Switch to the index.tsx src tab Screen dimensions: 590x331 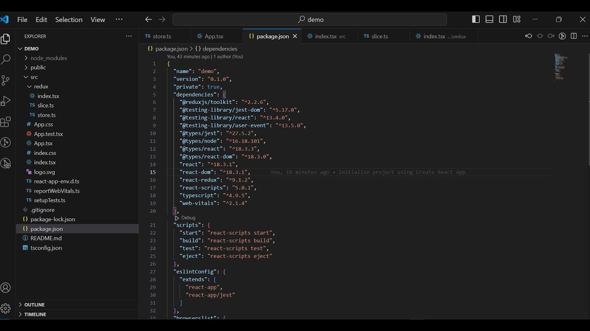click(330, 36)
